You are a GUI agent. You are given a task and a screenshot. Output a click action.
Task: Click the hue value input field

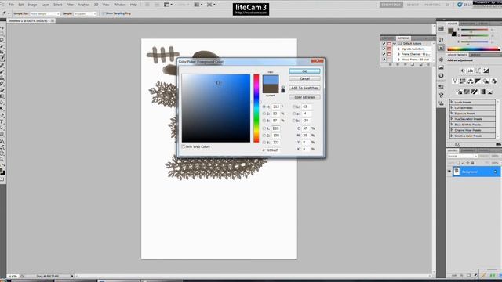[276, 107]
